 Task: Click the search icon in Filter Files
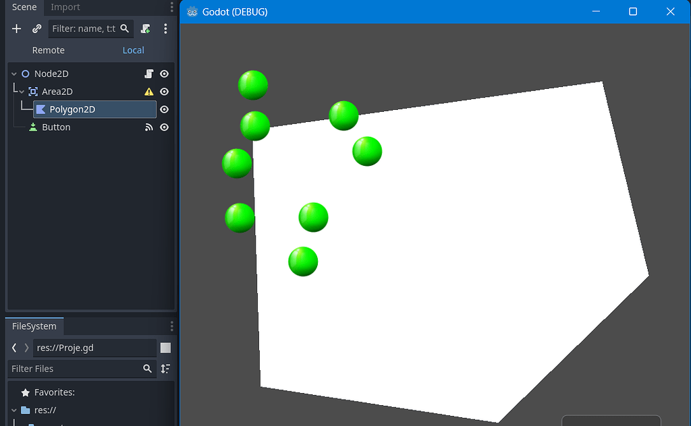148,369
